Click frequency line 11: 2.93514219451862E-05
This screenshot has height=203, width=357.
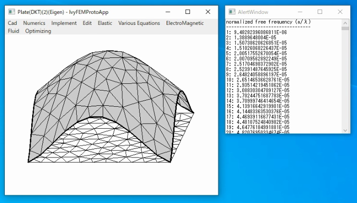point(258,85)
